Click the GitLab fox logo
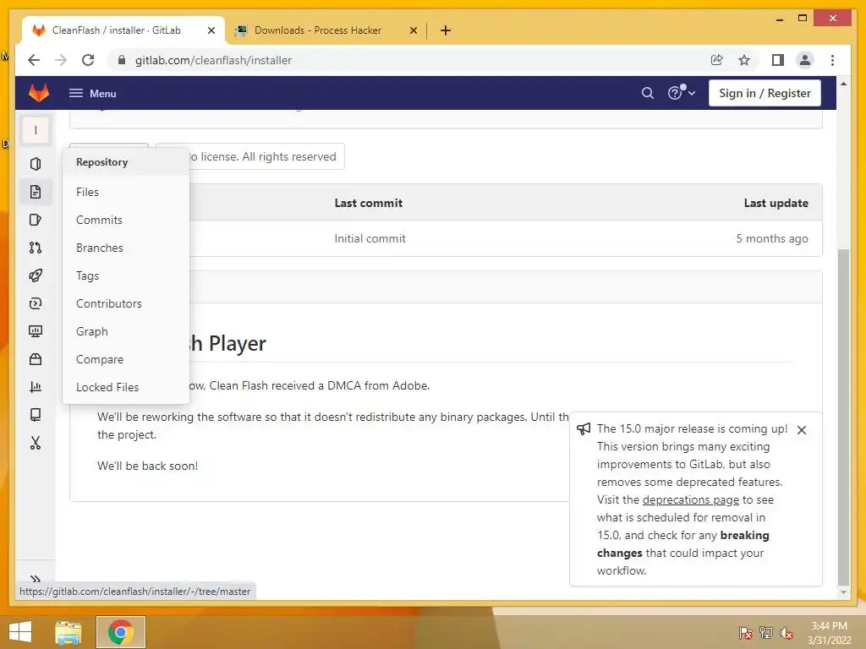866x649 pixels. tap(39, 93)
